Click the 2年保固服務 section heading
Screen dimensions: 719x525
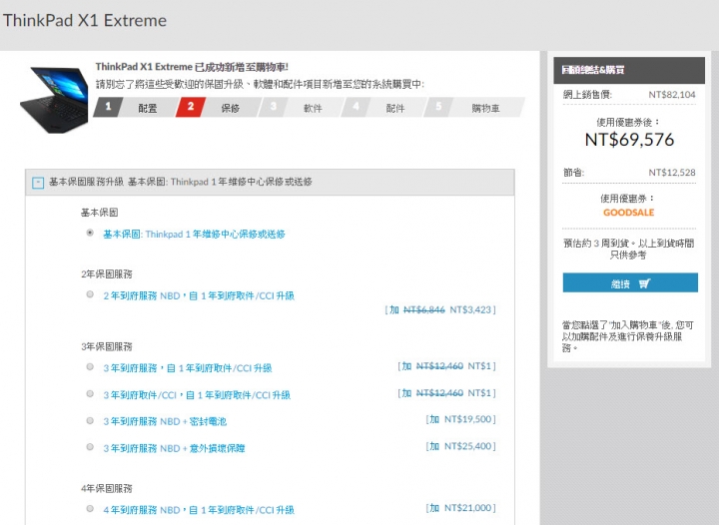107,274
